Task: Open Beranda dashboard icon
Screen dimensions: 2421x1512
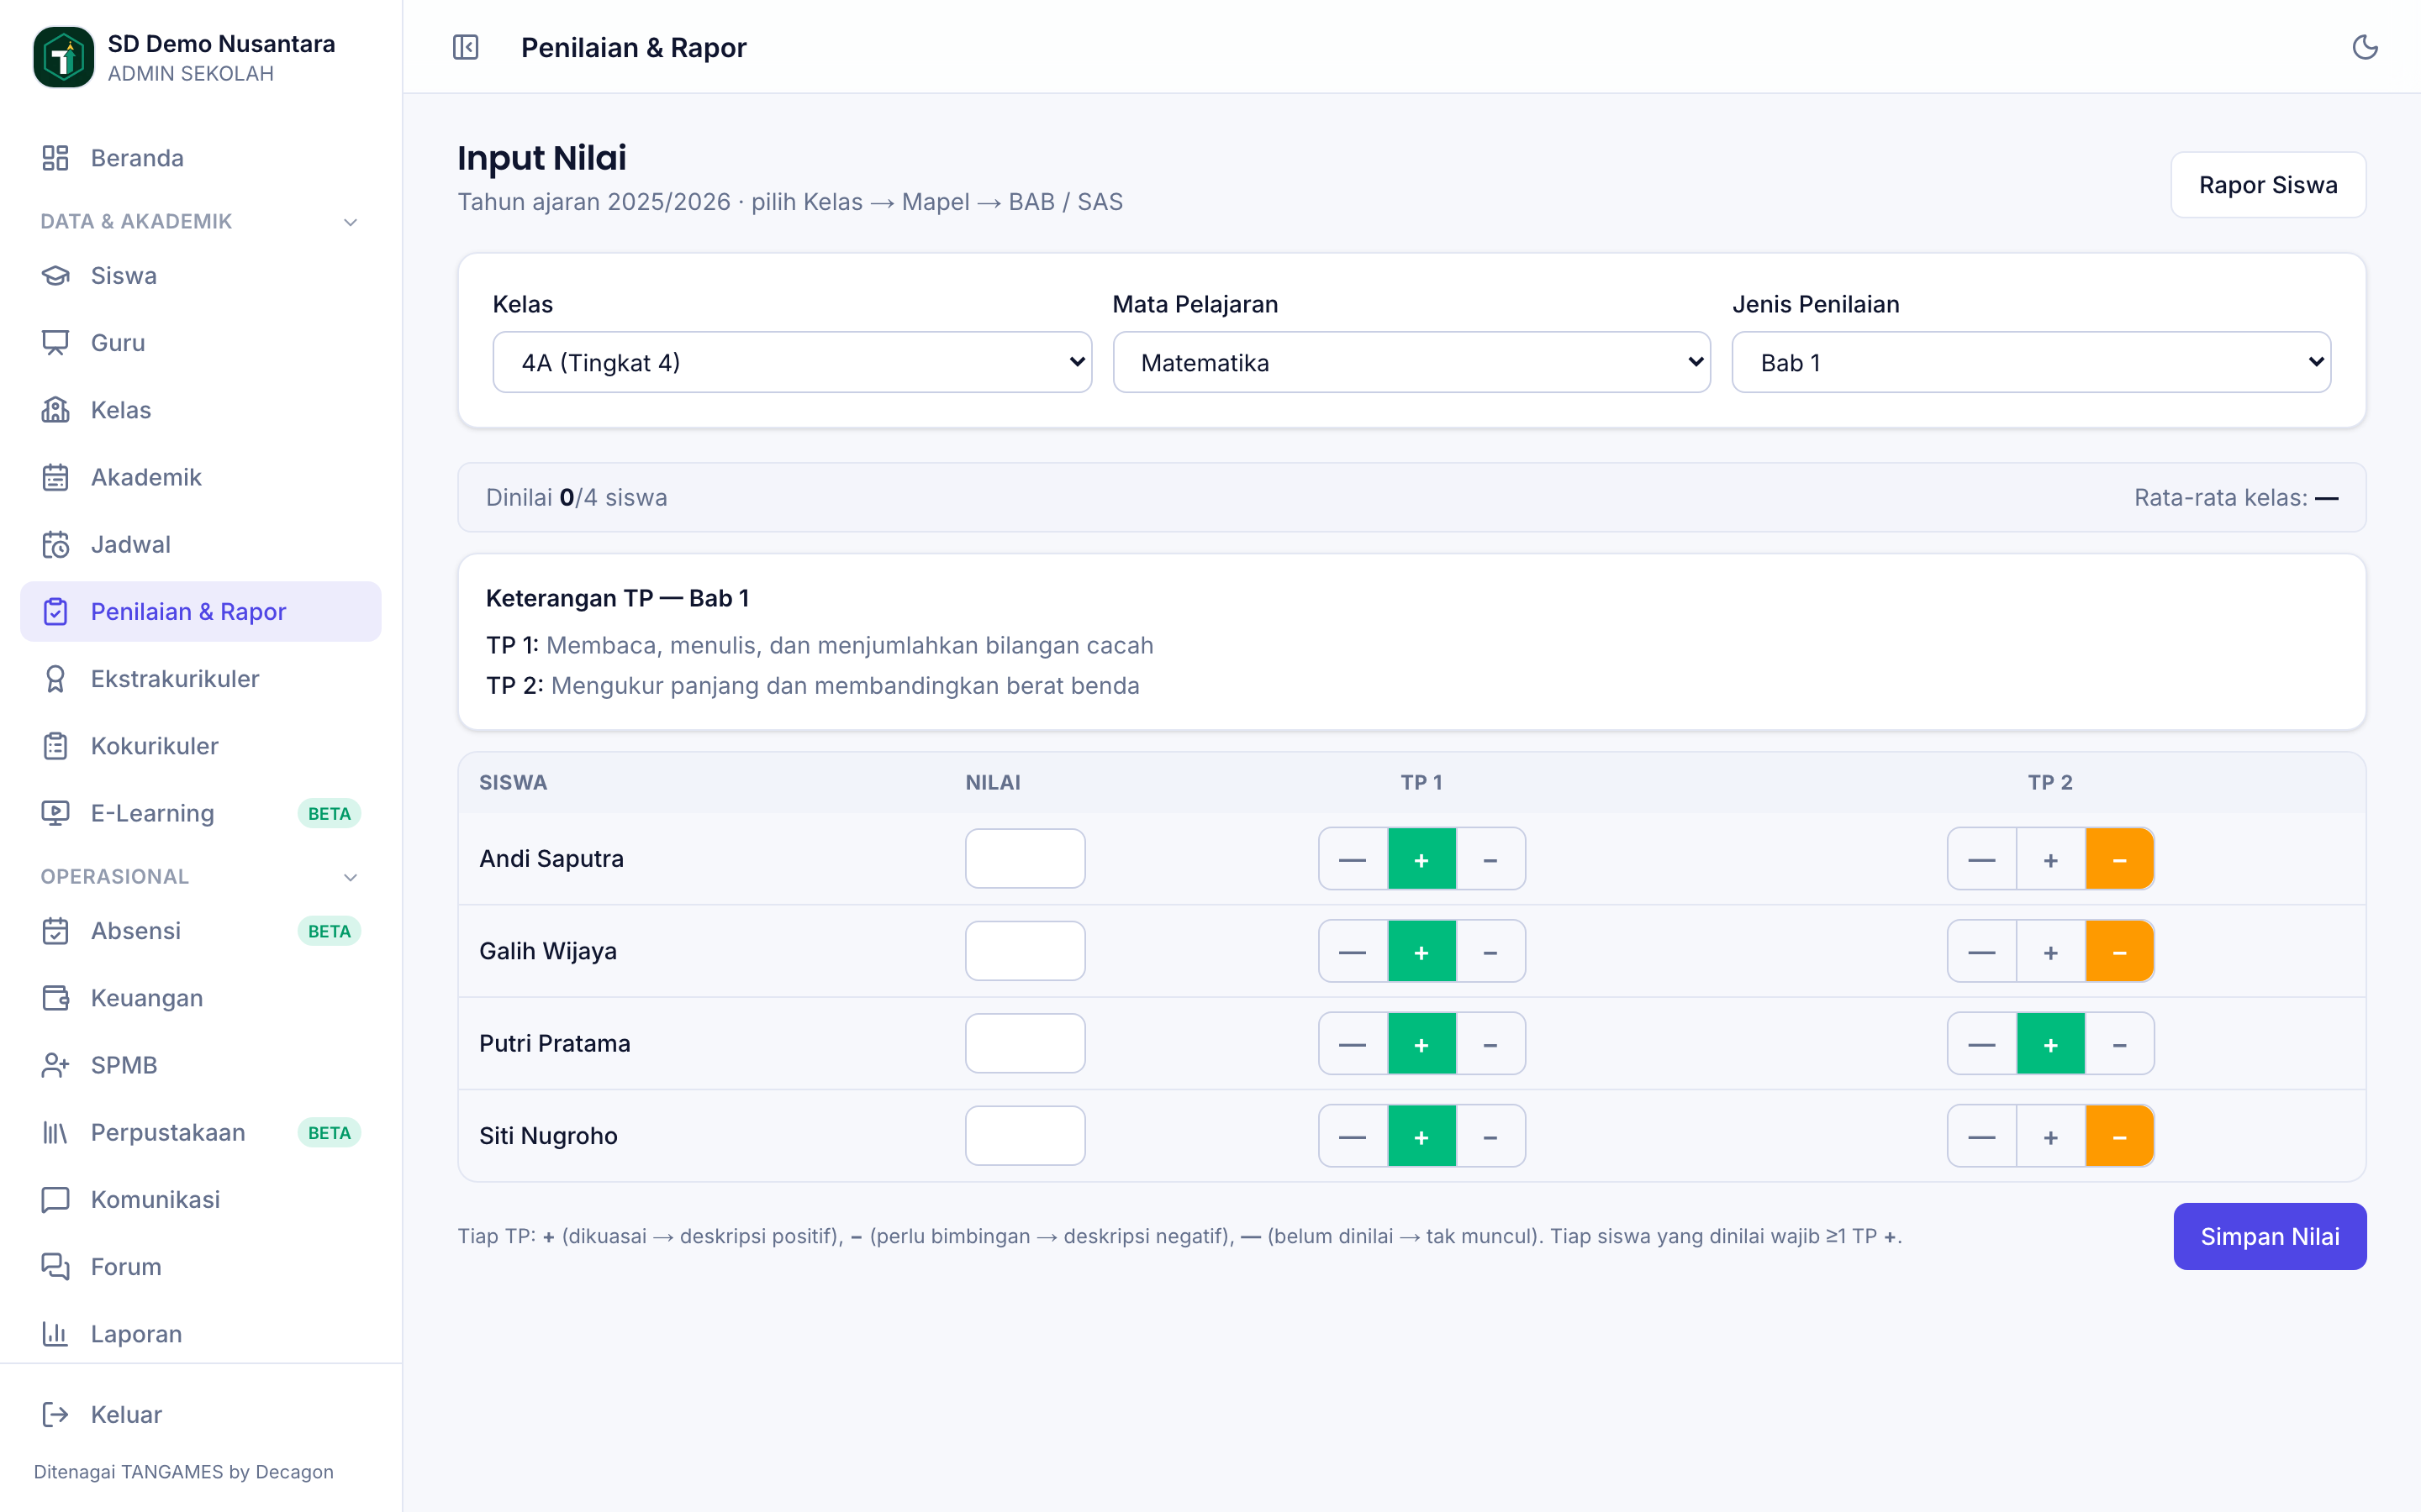Action: [x=55, y=158]
